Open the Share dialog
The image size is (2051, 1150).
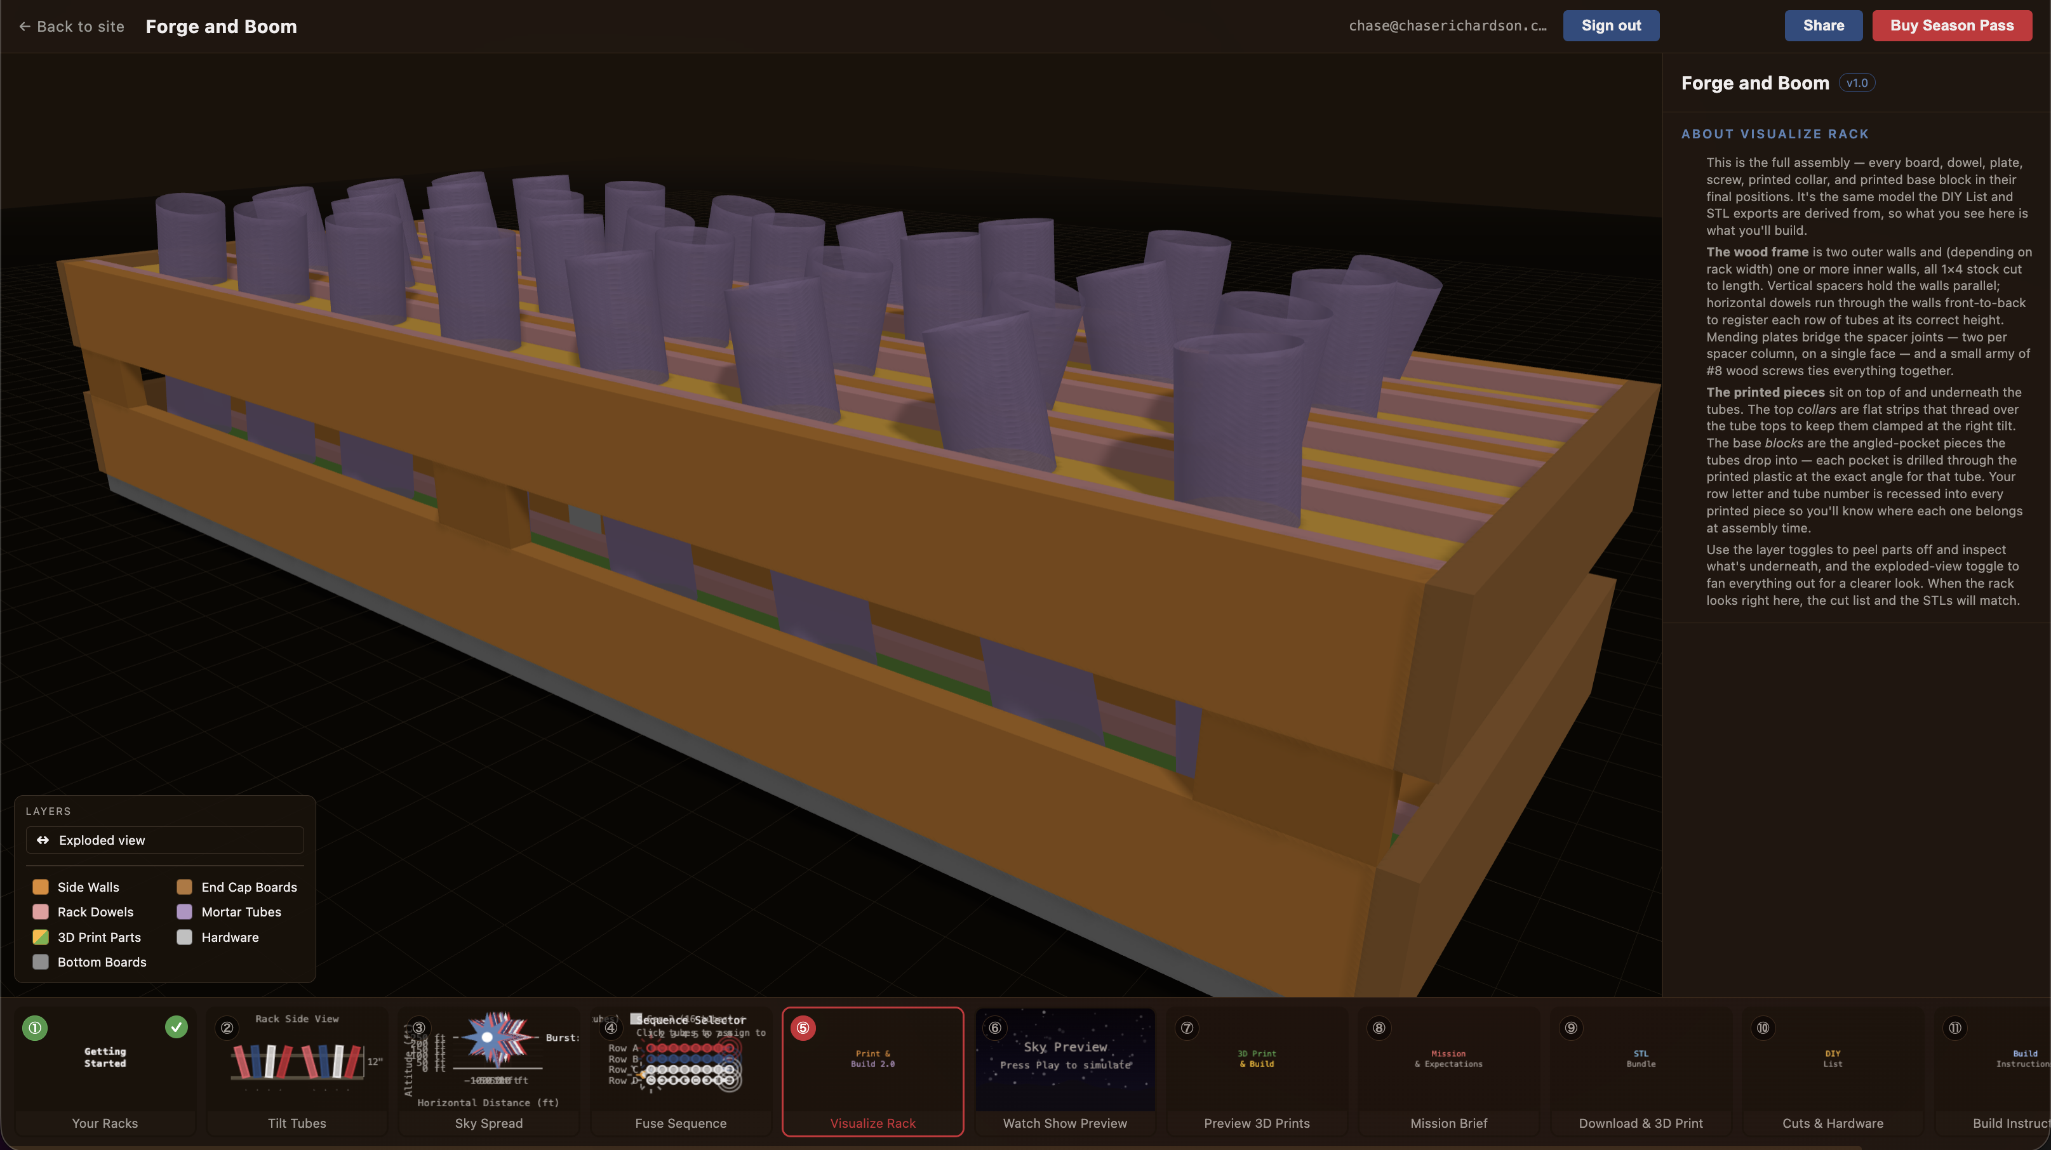click(1823, 25)
